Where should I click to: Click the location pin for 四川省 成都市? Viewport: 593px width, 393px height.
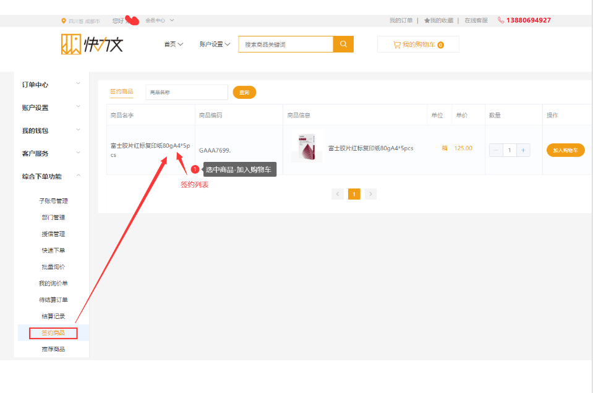tap(64, 20)
